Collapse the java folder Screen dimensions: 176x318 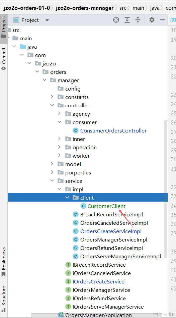(x=14, y=46)
